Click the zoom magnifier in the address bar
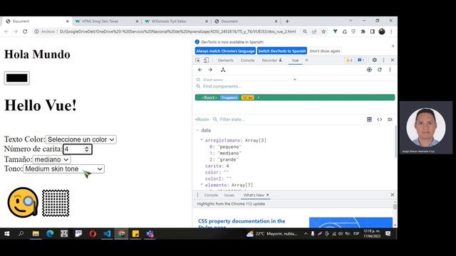Image resolution: width=456 pixels, height=256 pixels. pos(305,31)
